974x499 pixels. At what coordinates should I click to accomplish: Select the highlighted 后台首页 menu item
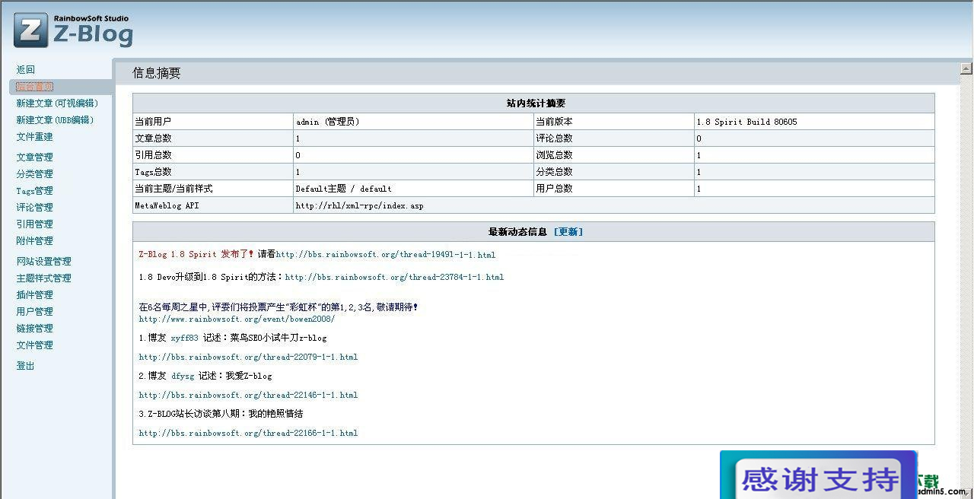35,87
